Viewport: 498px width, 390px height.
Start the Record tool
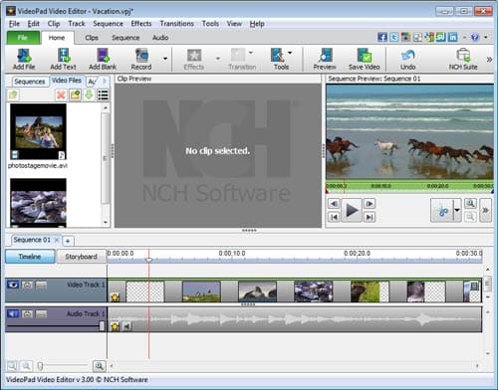tap(141, 59)
